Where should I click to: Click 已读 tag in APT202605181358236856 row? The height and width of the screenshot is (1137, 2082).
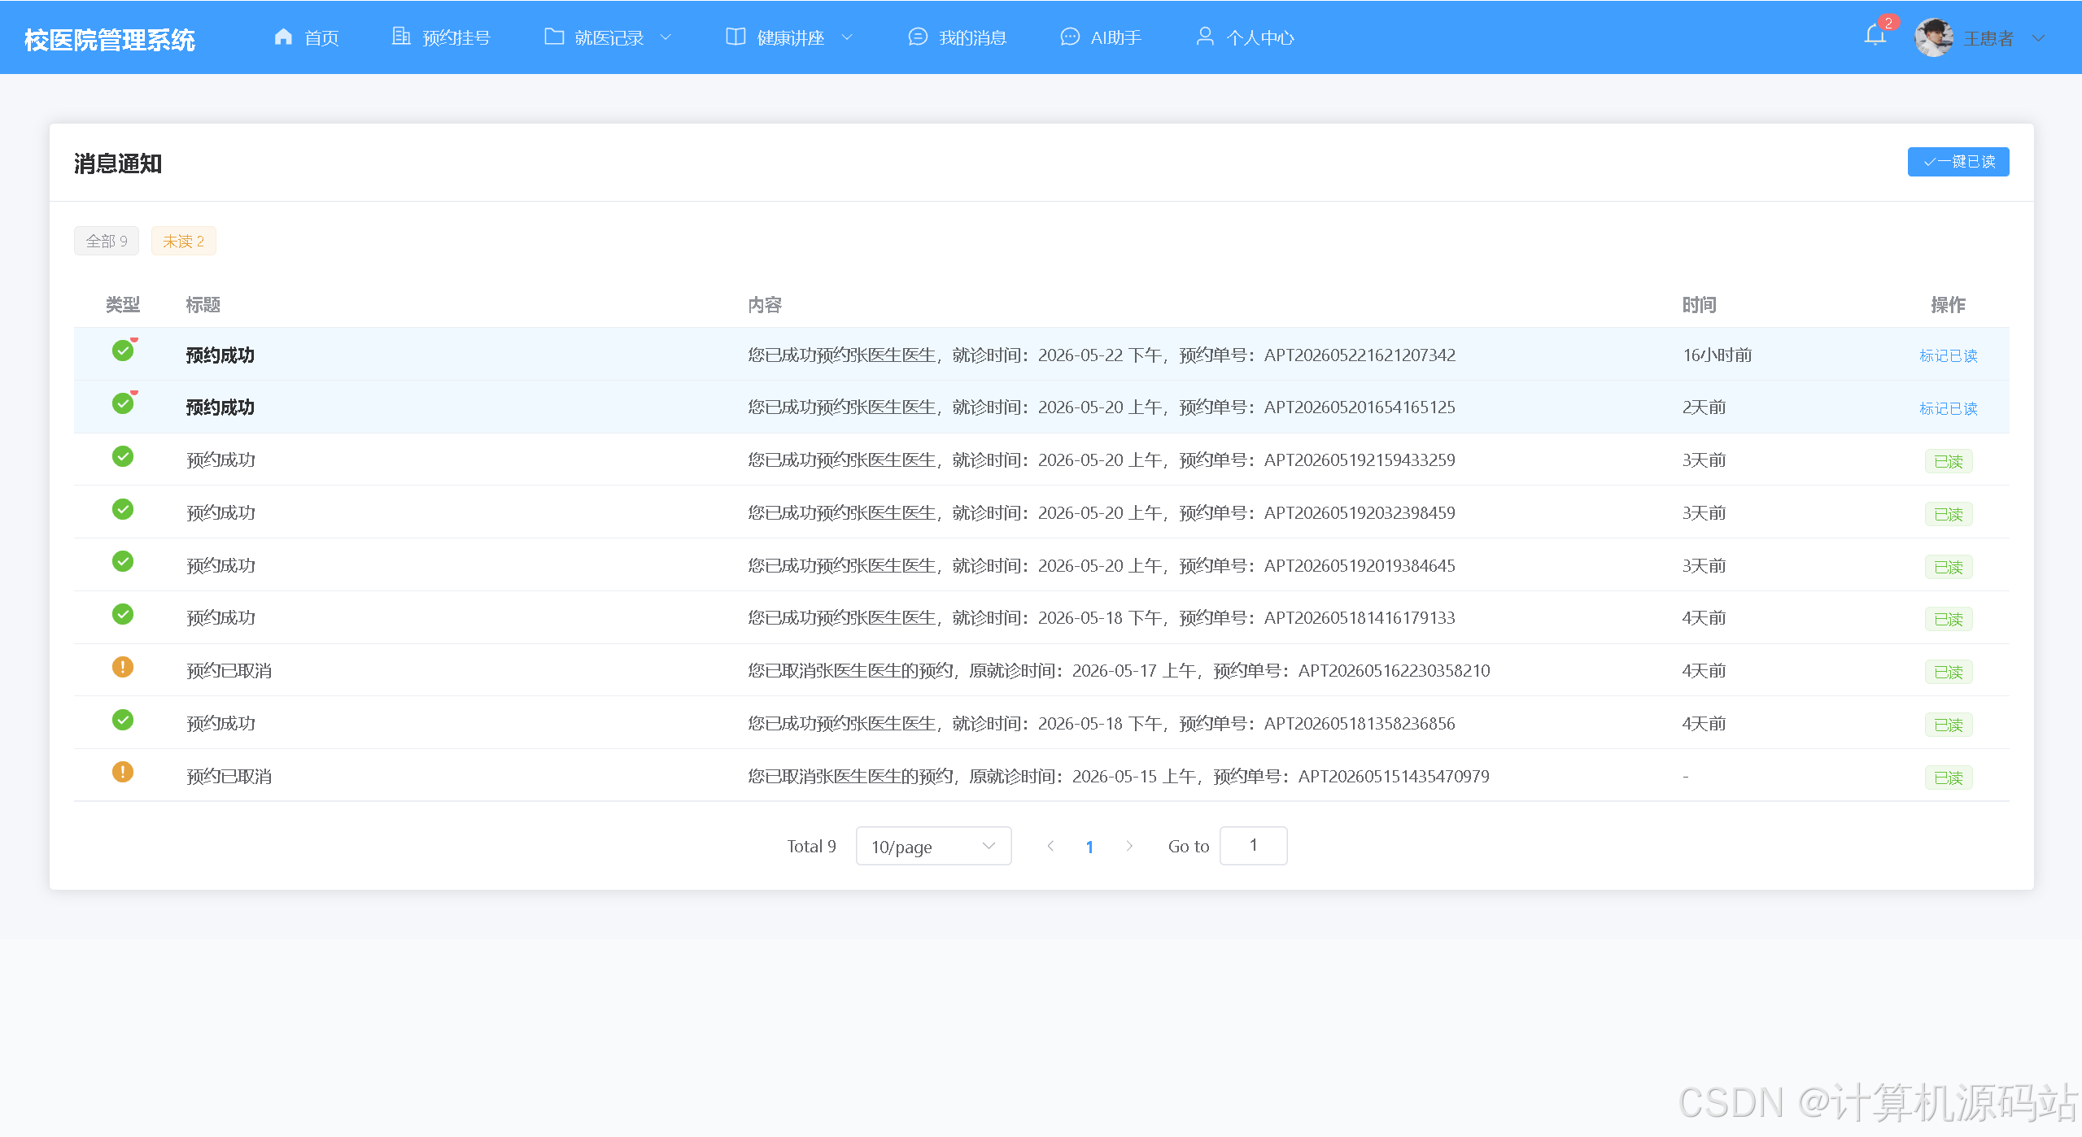(1949, 725)
